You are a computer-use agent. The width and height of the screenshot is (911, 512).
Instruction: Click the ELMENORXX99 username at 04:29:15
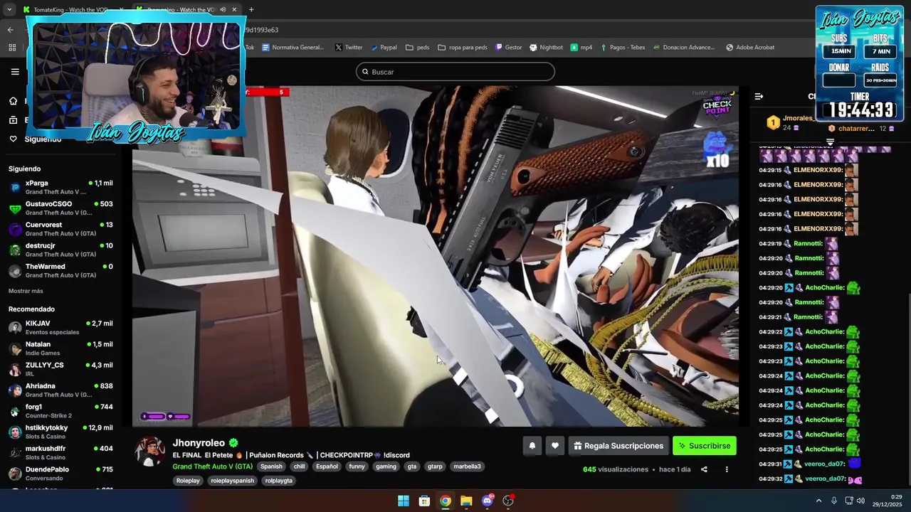pos(818,170)
